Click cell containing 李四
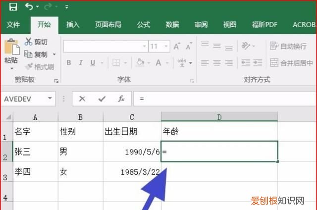Screen dimensions: 317x210 coord(36,172)
